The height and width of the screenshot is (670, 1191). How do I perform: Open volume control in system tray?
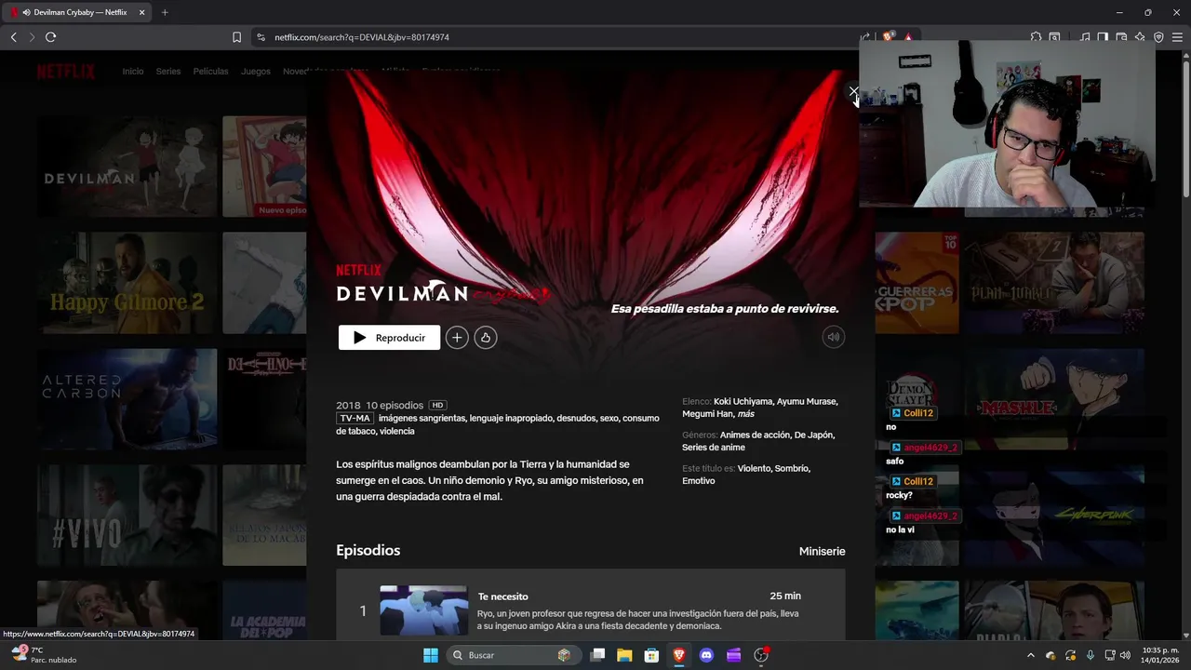[1125, 655]
